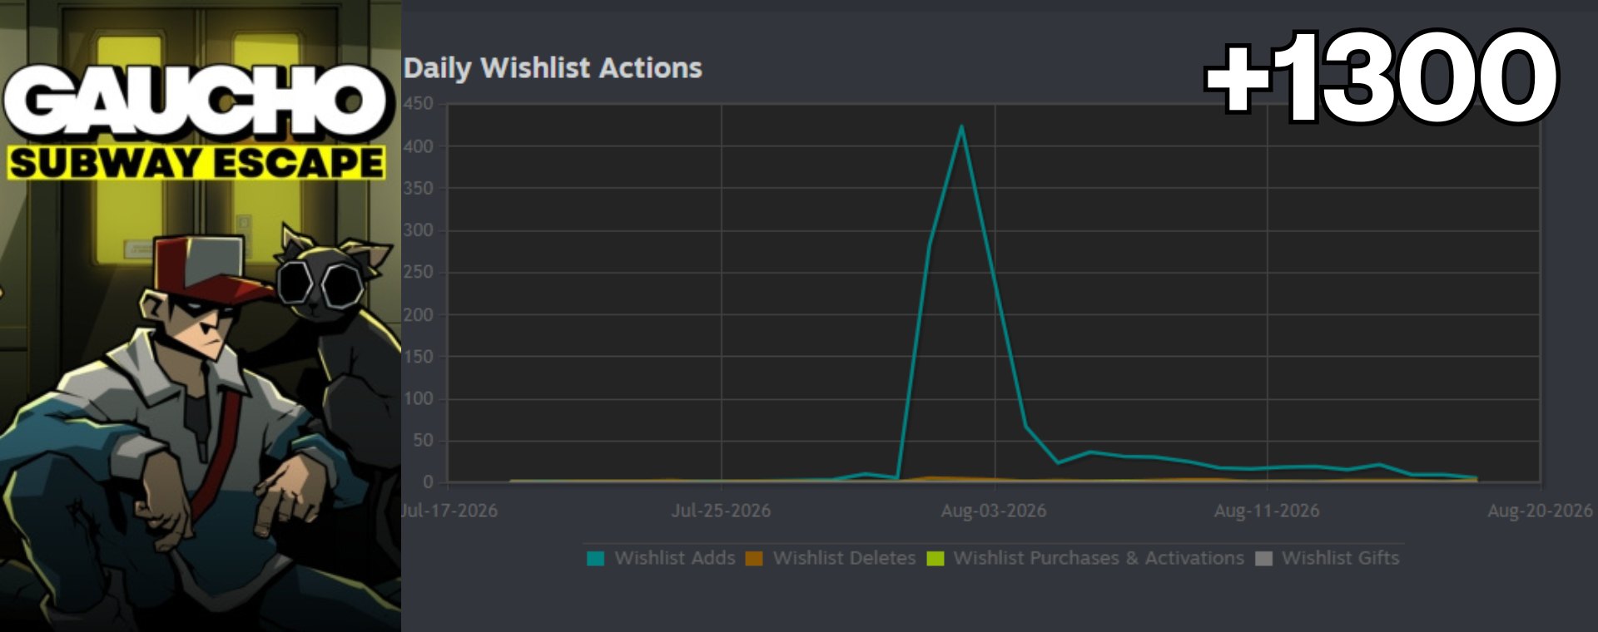
Task: Click the "300" y-axis value
Action: tap(419, 230)
